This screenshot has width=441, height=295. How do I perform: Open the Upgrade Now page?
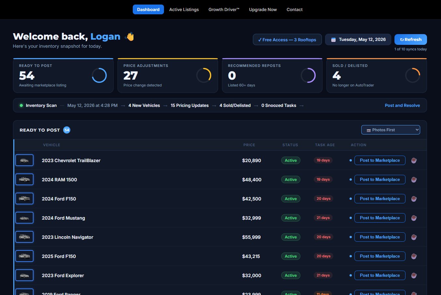(263, 9)
